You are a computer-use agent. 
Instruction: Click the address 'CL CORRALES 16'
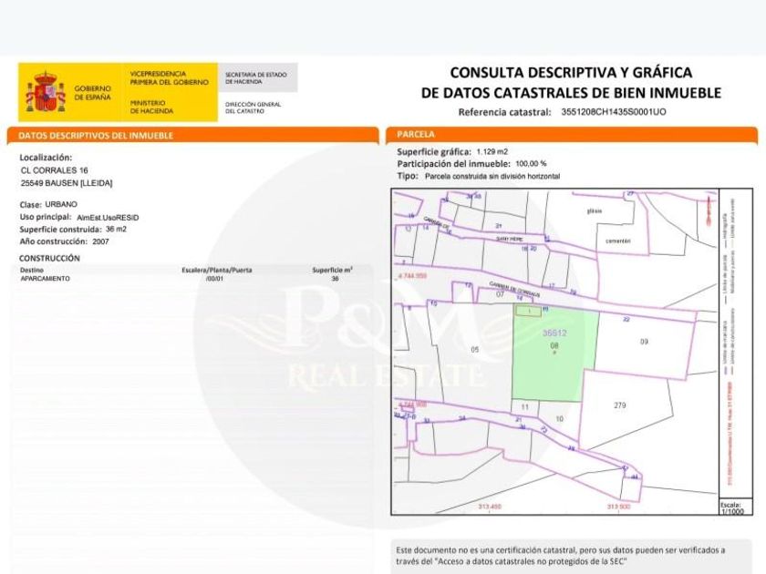54,170
